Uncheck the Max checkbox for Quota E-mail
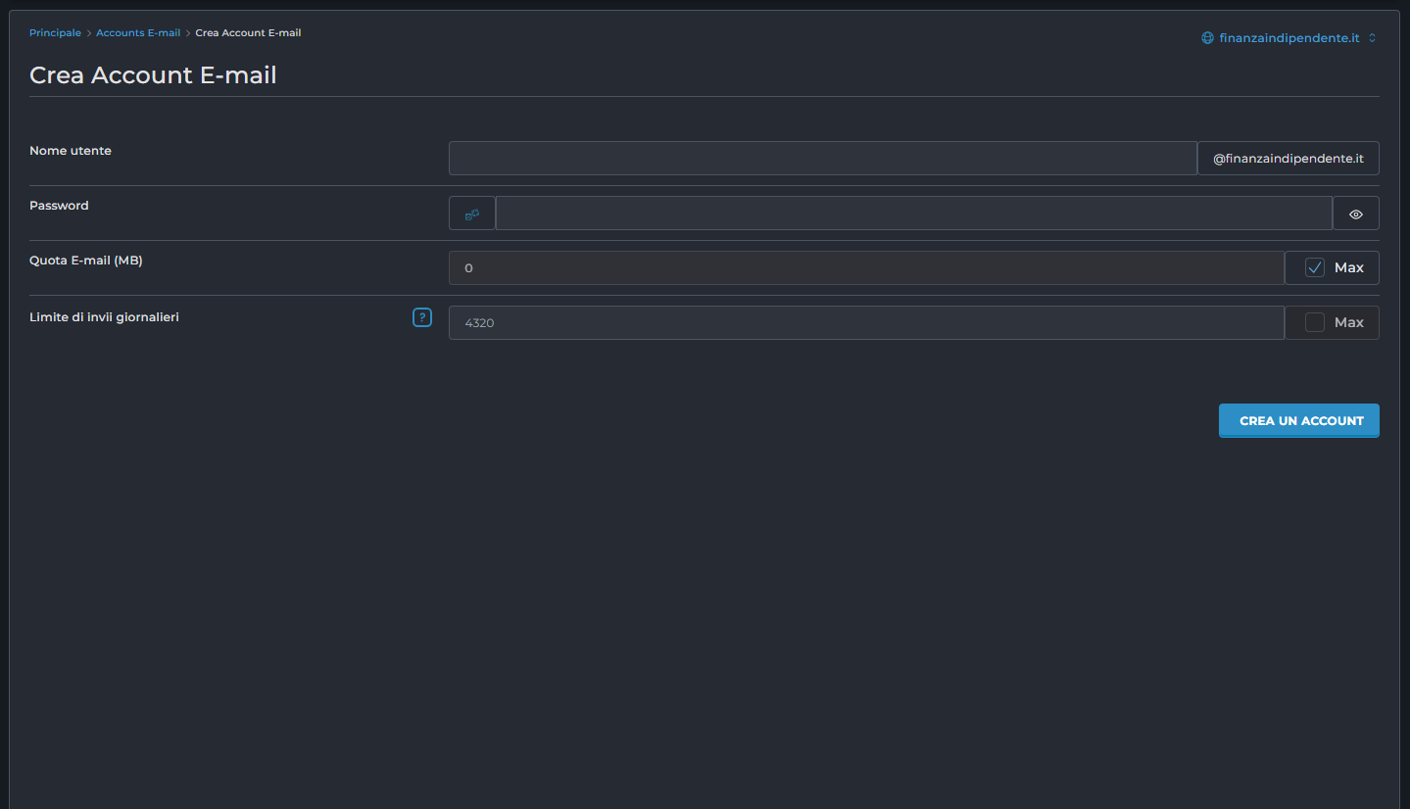The height and width of the screenshot is (809, 1410). click(x=1315, y=268)
